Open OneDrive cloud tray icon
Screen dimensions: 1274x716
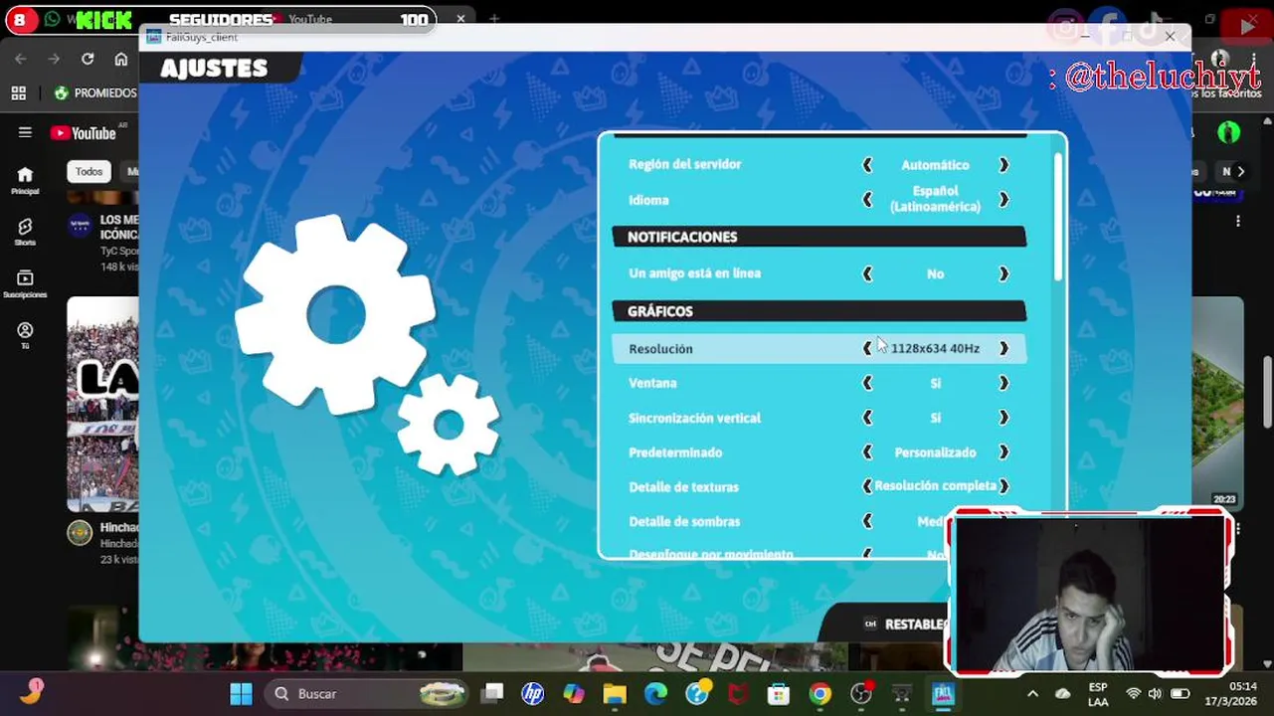(1062, 694)
